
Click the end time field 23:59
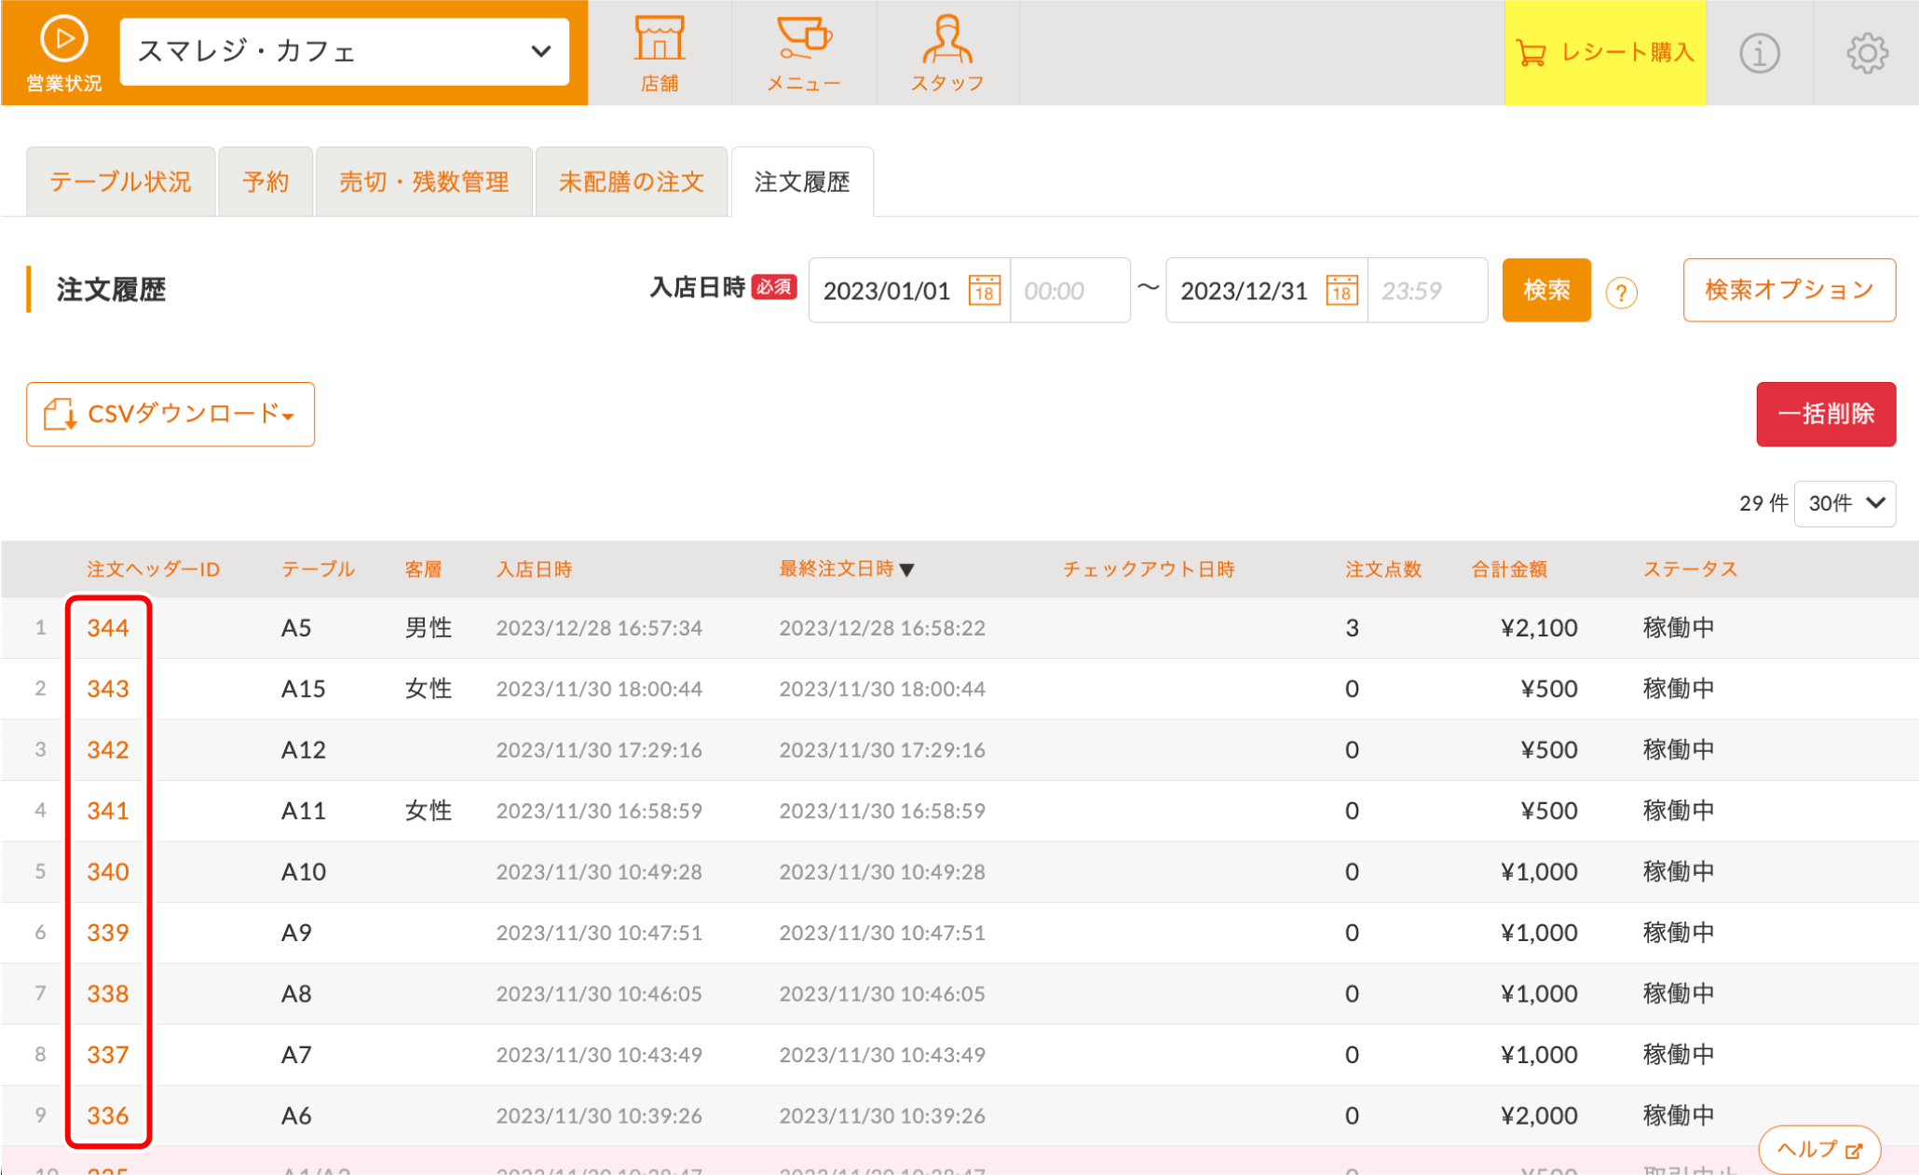[1427, 291]
